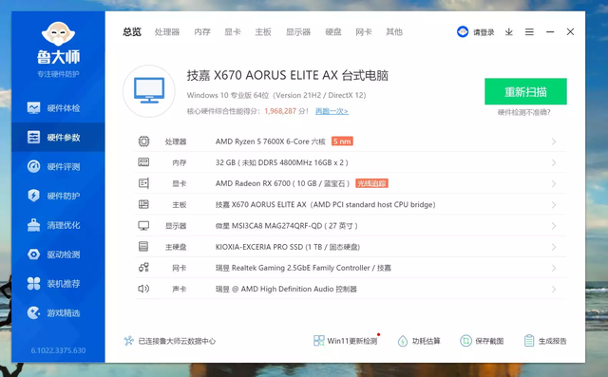Open 清理优化 in the sidebar
The width and height of the screenshot is (608, 377).
pyautogui.click(x=58, y=225)
